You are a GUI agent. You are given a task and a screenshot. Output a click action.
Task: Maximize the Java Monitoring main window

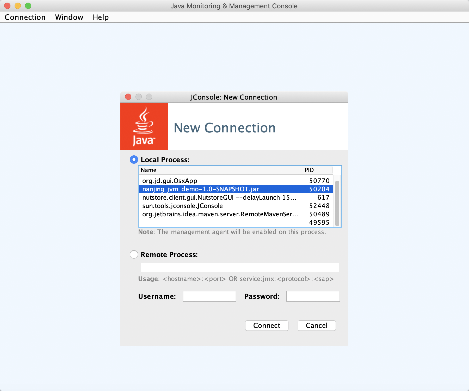(x=28, y=5)
